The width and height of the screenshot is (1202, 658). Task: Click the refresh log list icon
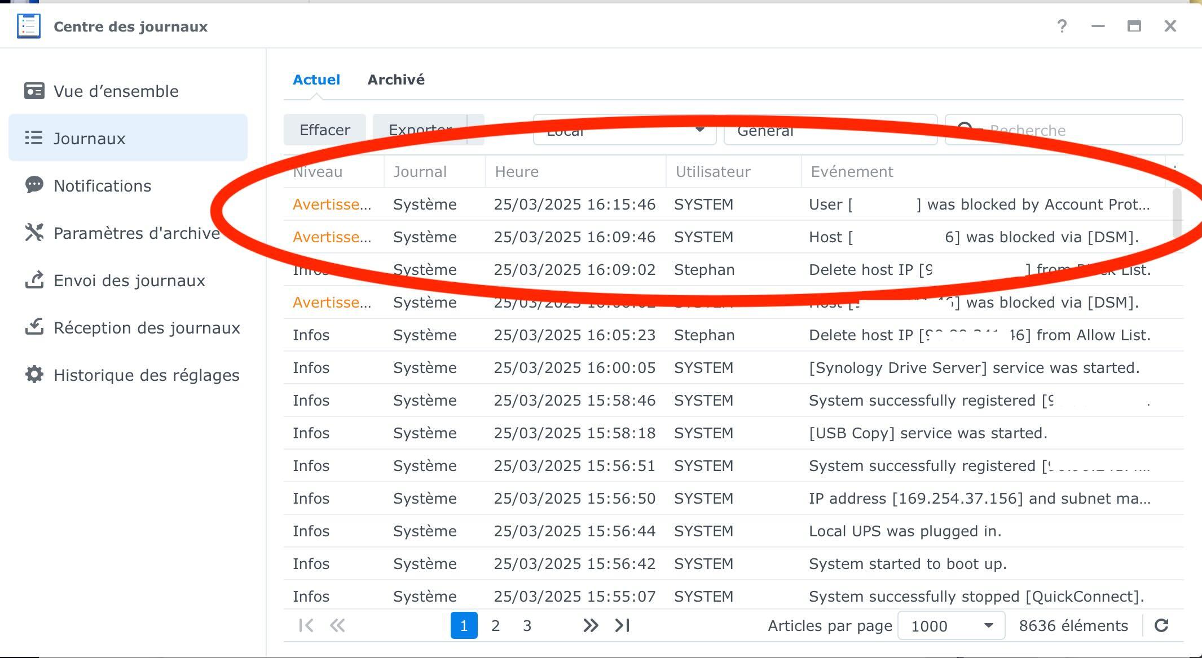point(1161,625)
